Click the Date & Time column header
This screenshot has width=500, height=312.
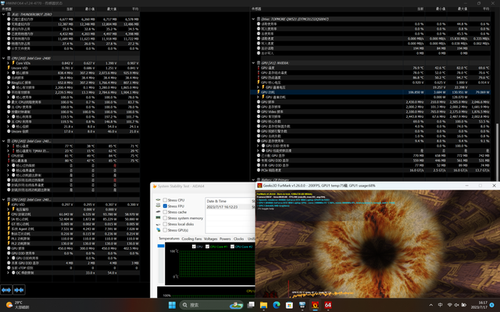[216, 200]
